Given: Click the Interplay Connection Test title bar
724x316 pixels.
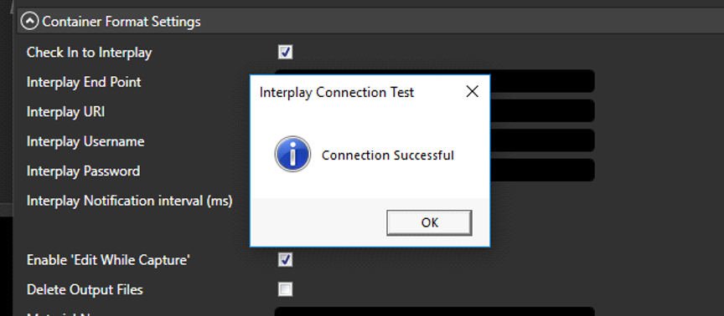Looking at the screenshot, I should [x=360, y=92].
